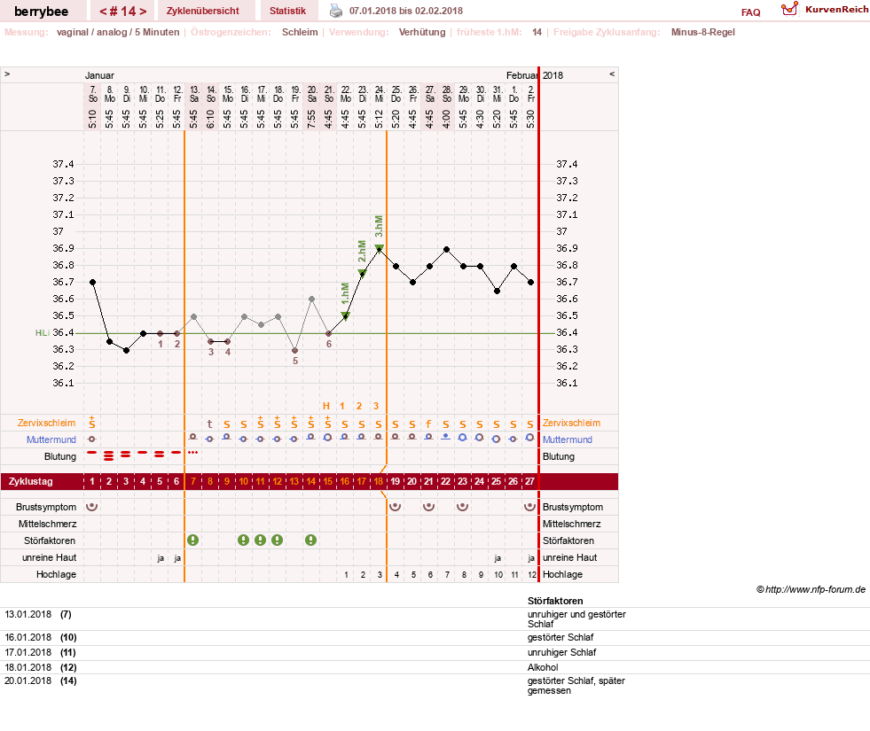Click Zyklustag 27 cell
The image size is (870, 731).
point(529,481)
